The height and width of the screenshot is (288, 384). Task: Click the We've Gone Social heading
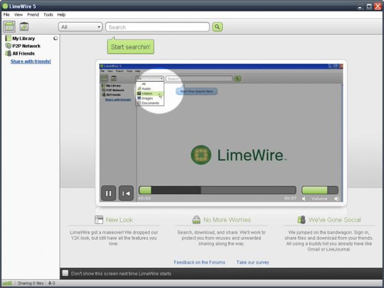coord(335,220)
